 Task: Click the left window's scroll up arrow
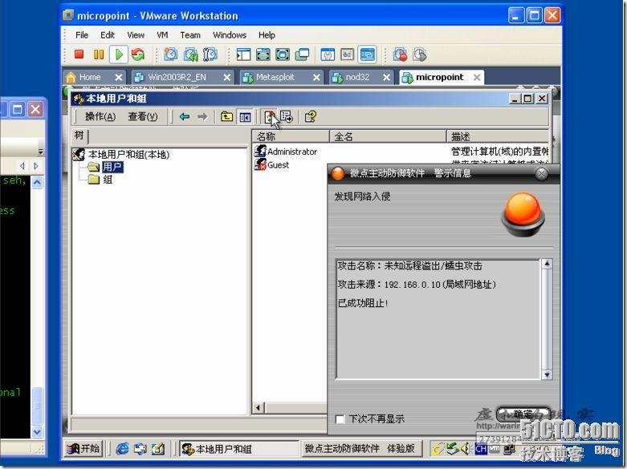tap(37, 183)
